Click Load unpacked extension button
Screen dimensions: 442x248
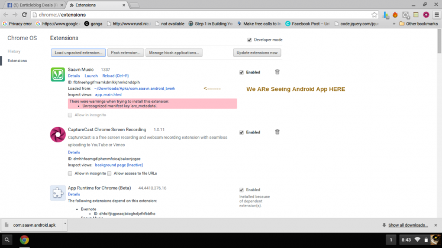pos(78,53)
